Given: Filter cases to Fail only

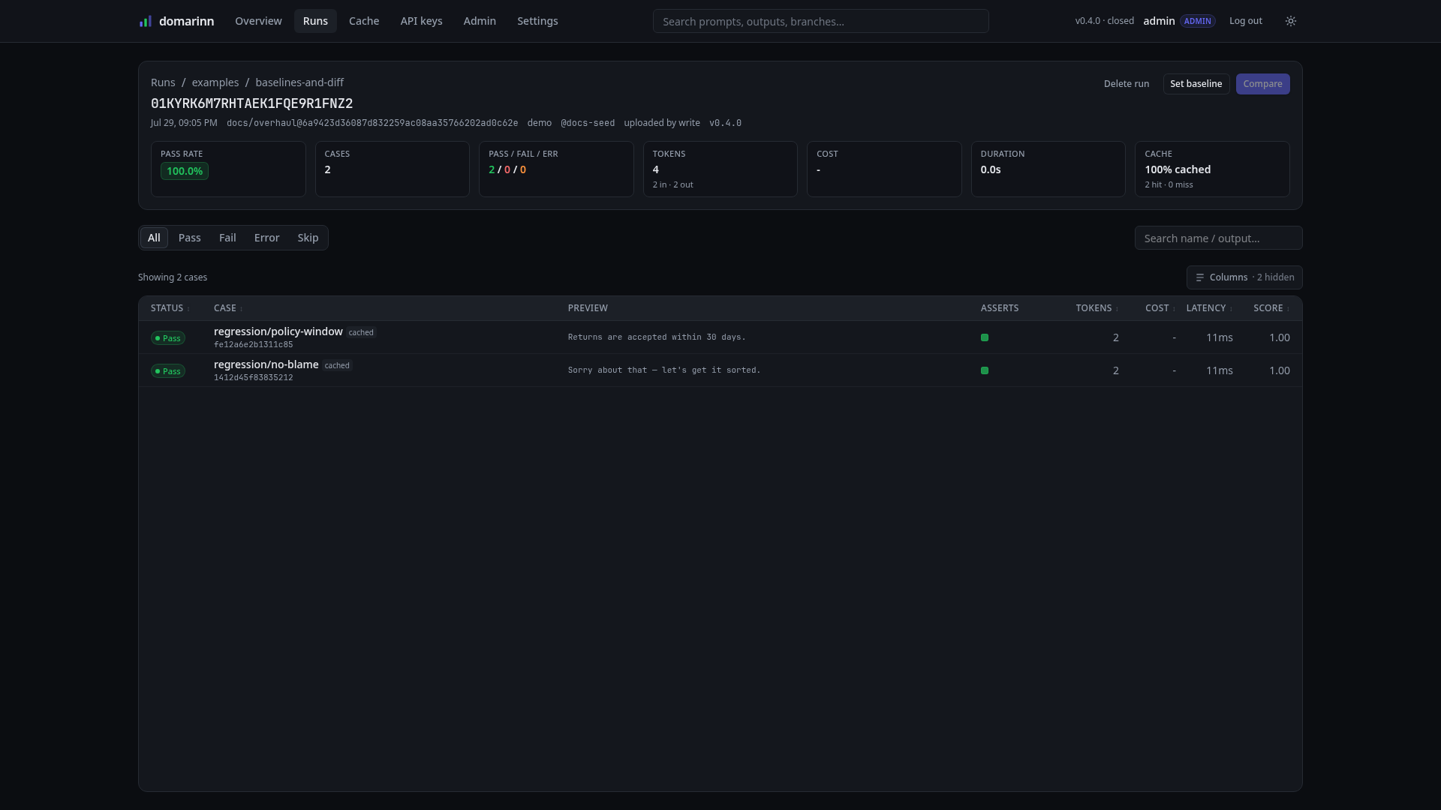Looking at the screenshot, I should pyautogui.click(x=227, y=238).
